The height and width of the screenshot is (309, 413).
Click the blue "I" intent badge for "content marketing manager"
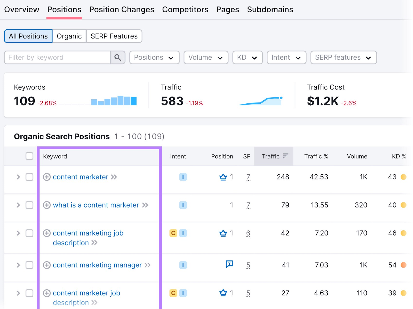[x=183, y=265]
